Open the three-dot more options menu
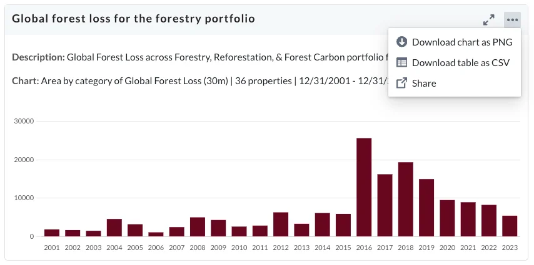This screenshot has height=265, width=534. pos(512,20)
